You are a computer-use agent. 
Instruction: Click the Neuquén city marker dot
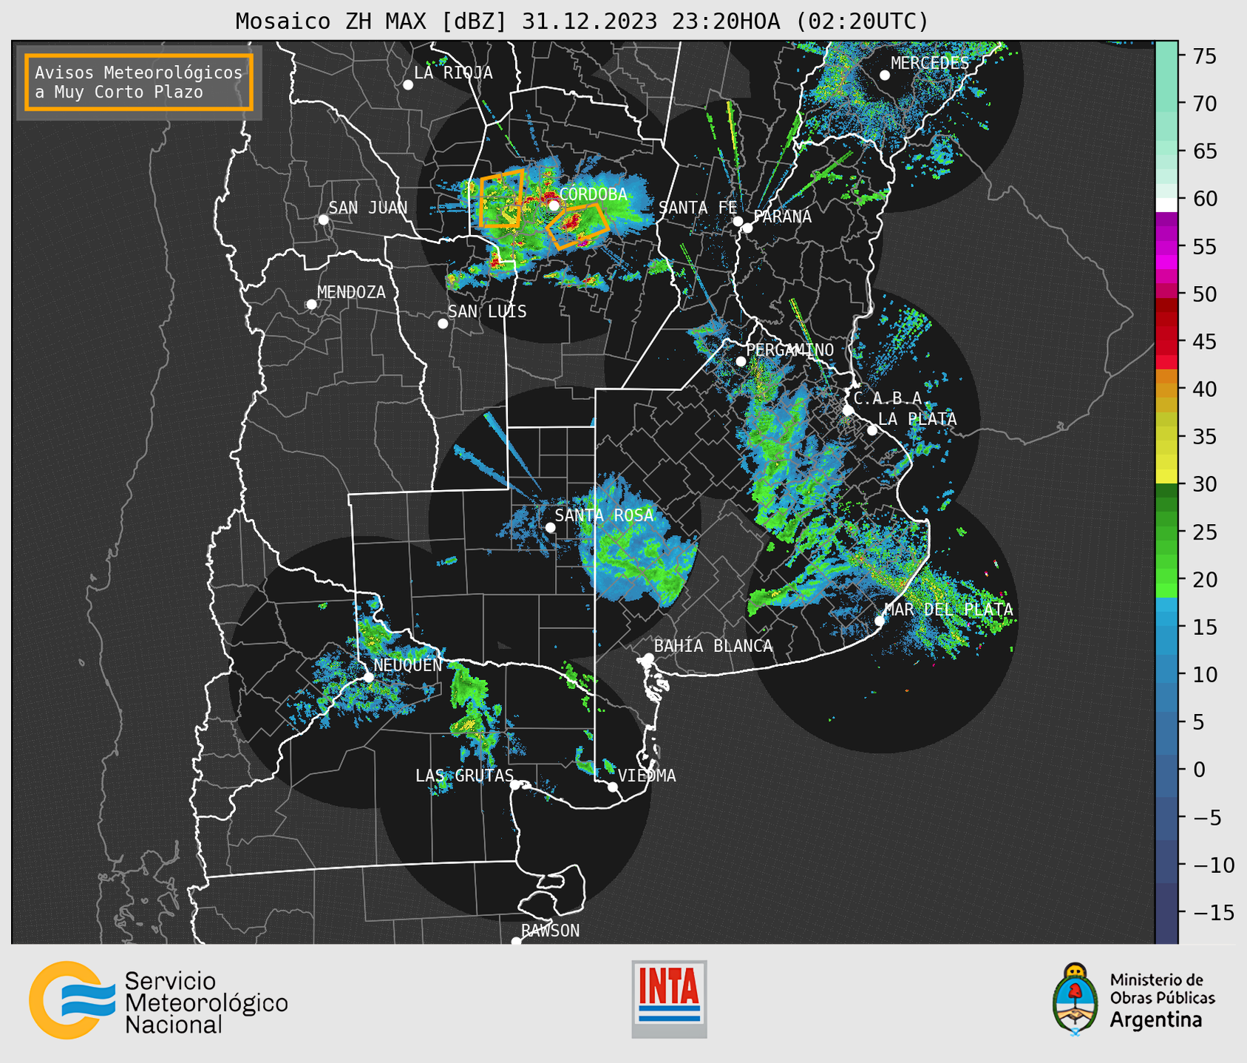(368, 677)
